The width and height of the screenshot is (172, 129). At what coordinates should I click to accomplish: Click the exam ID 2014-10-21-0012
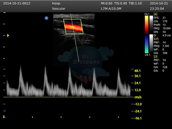(17, 3)
